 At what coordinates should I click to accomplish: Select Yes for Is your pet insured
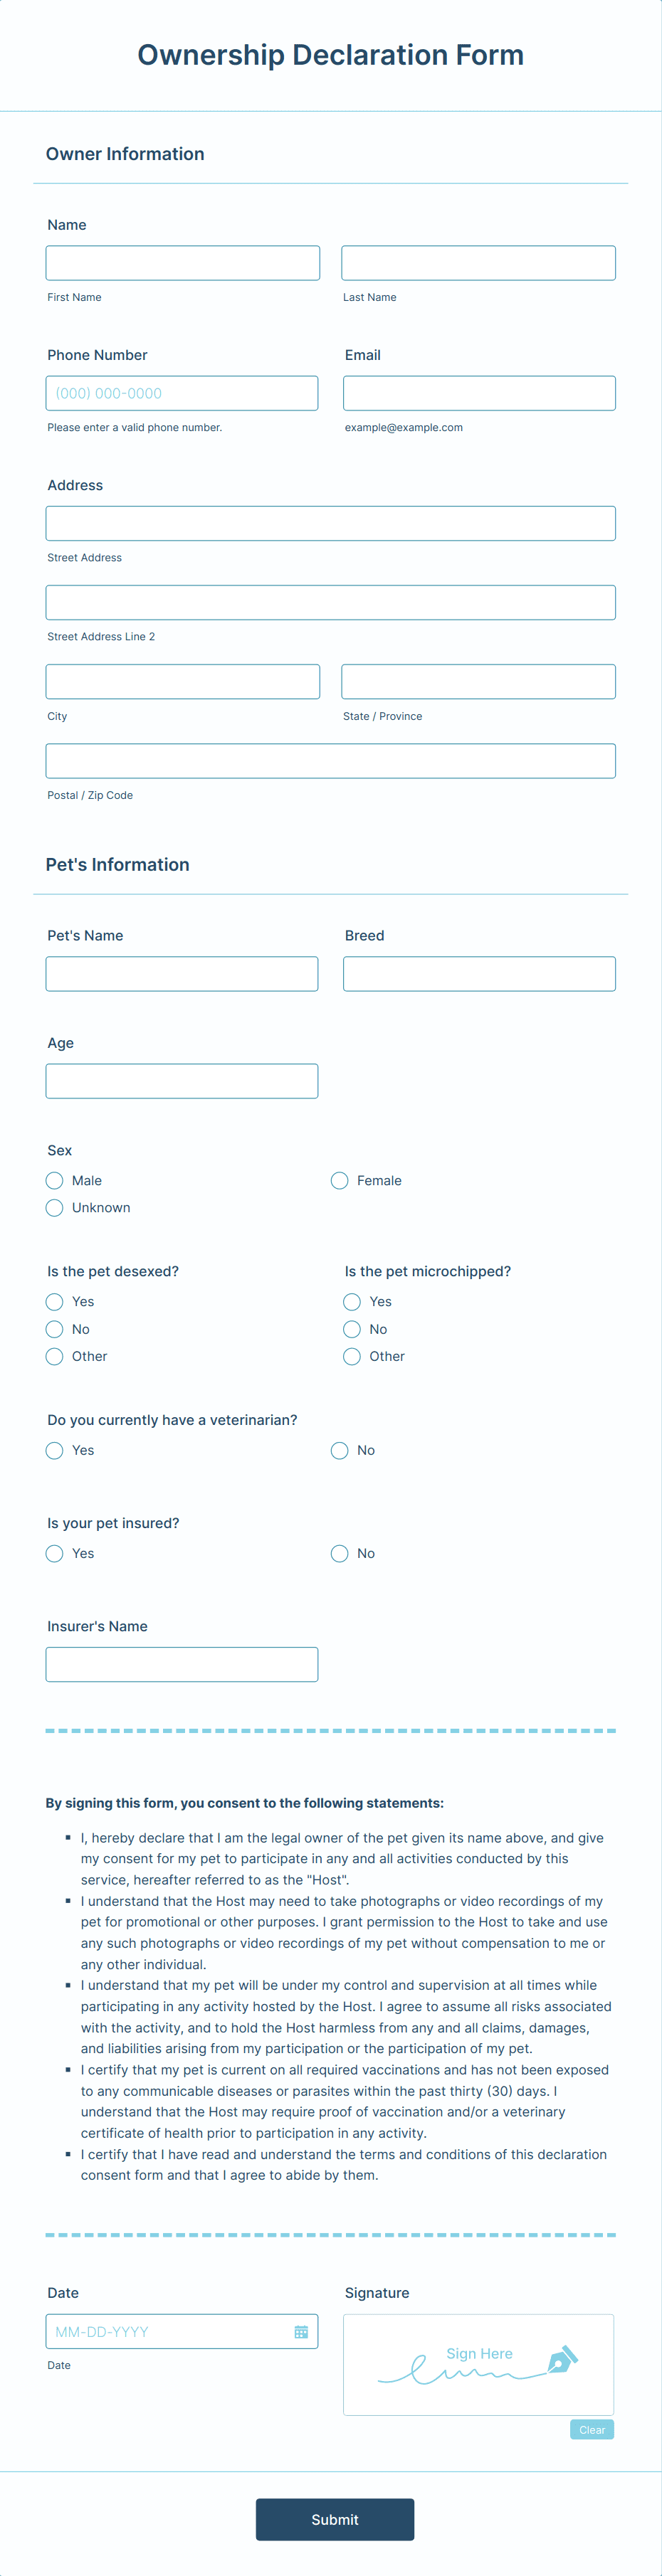(x=55, y=1554)
